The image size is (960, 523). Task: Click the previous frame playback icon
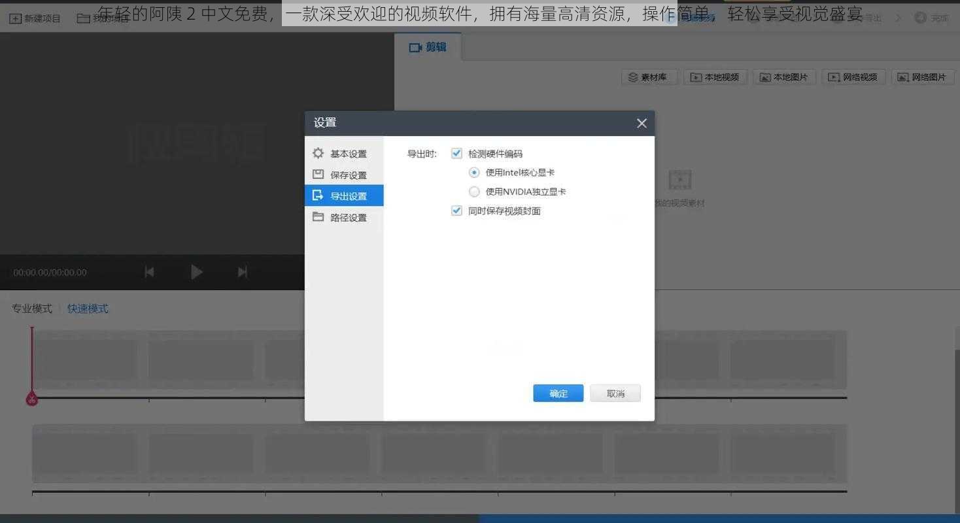(x=149, y=272)
